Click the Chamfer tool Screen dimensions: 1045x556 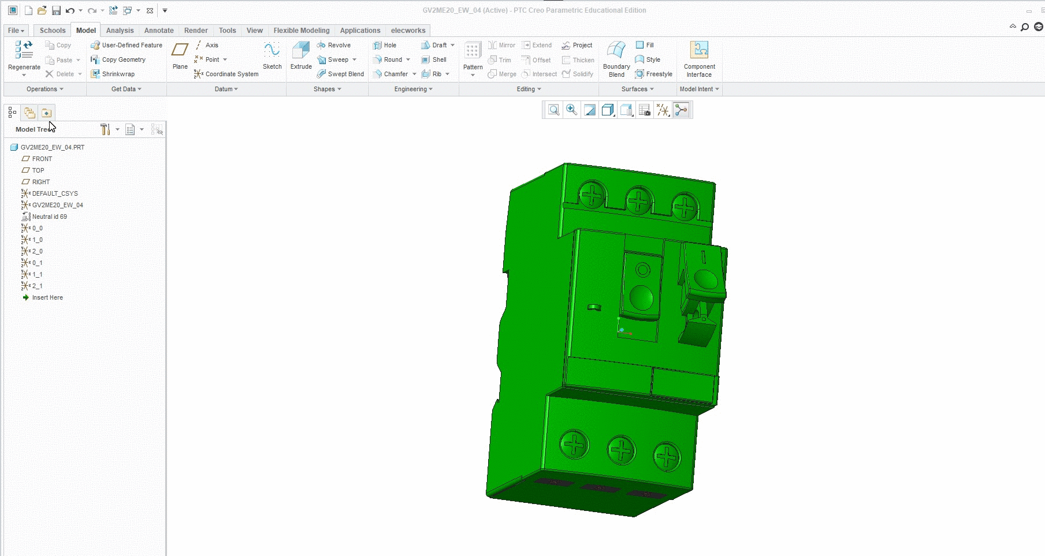pyautogui.click(x=391, y=74)
